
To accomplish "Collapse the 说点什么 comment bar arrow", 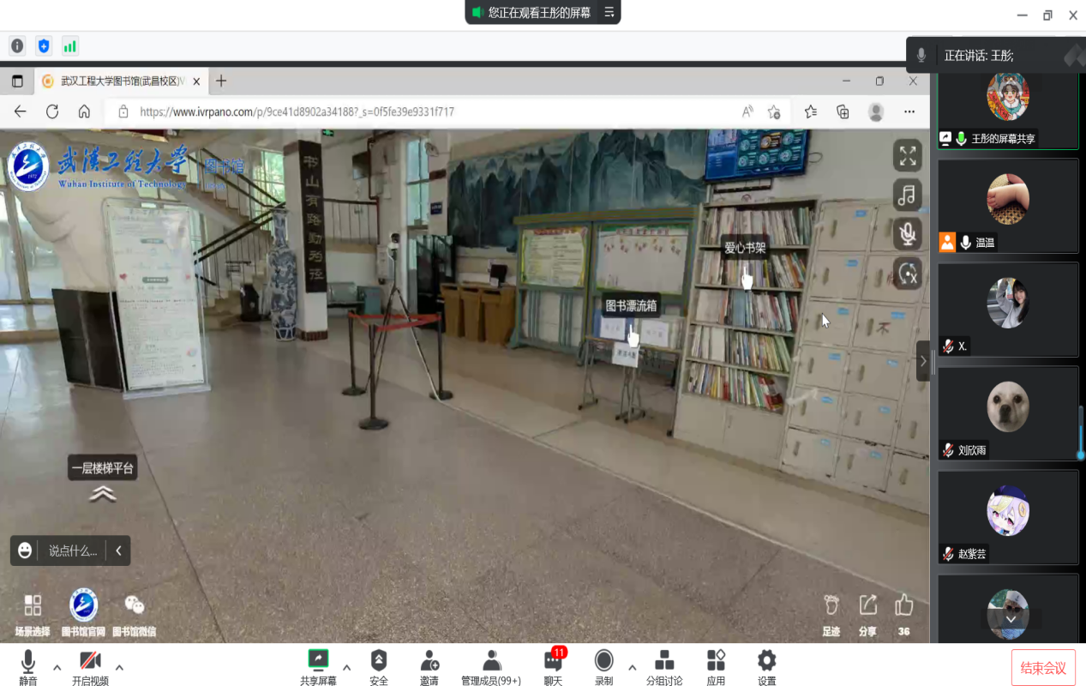I will (118, 551).
